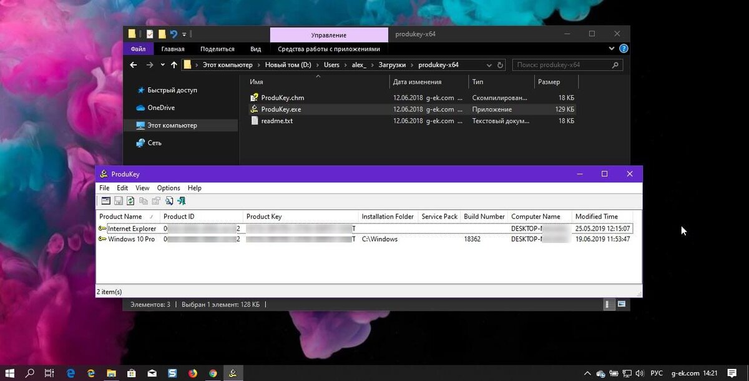Image resolution: width=749 pixels, height=381 pixels.
Task: Click ProduKey's Properties toolbar icon
Action: (x=156, y=201)
